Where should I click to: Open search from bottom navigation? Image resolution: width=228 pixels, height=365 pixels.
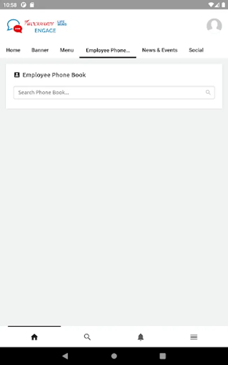(87, 337)
